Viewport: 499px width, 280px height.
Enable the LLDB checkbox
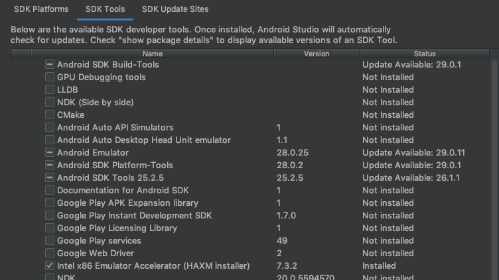click(x=50, y=89)
